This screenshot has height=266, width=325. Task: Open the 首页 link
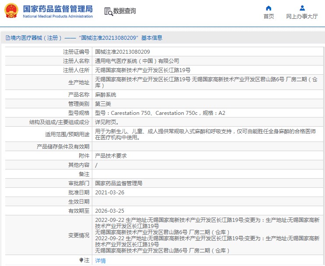(269, 16)
